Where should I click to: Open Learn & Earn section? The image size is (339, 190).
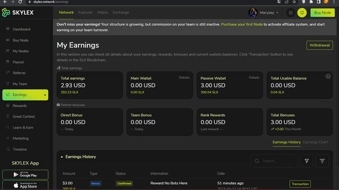tap(23, 128)
